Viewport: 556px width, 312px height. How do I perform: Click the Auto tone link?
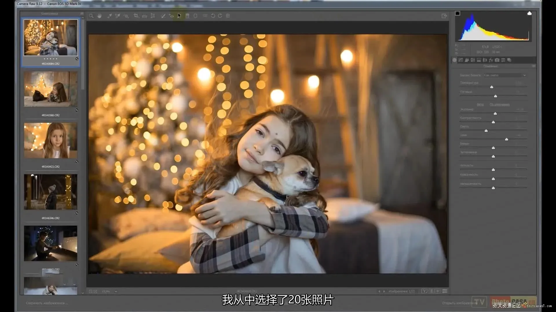tap(480, 105)
